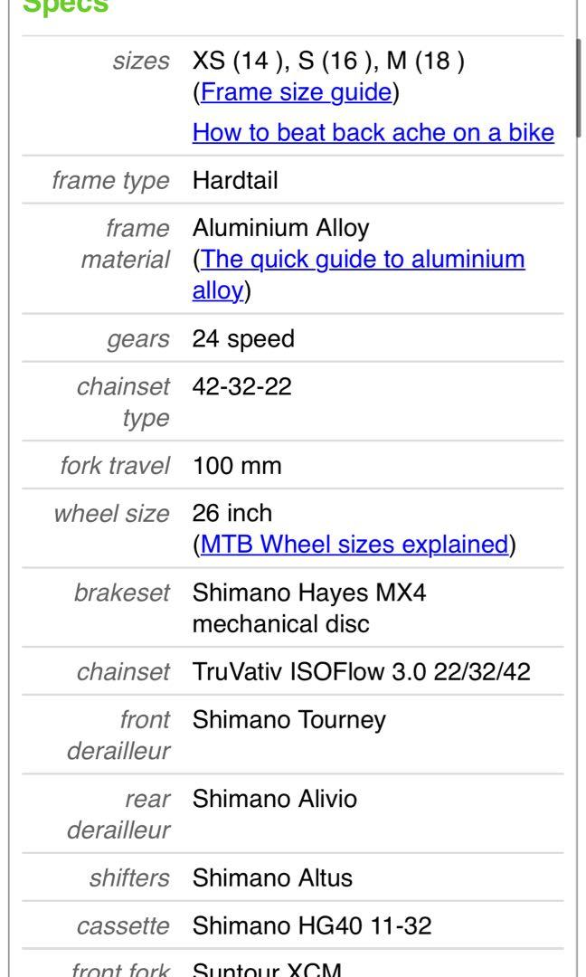Click 'Shimano HG40 11-32' cassette value
This screenshot has width=586, height=977.
pos(312,926)
